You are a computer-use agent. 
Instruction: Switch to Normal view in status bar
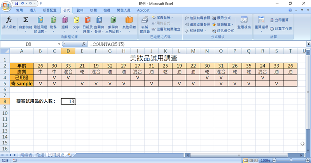pyautogui.click(x=246, y=160)
